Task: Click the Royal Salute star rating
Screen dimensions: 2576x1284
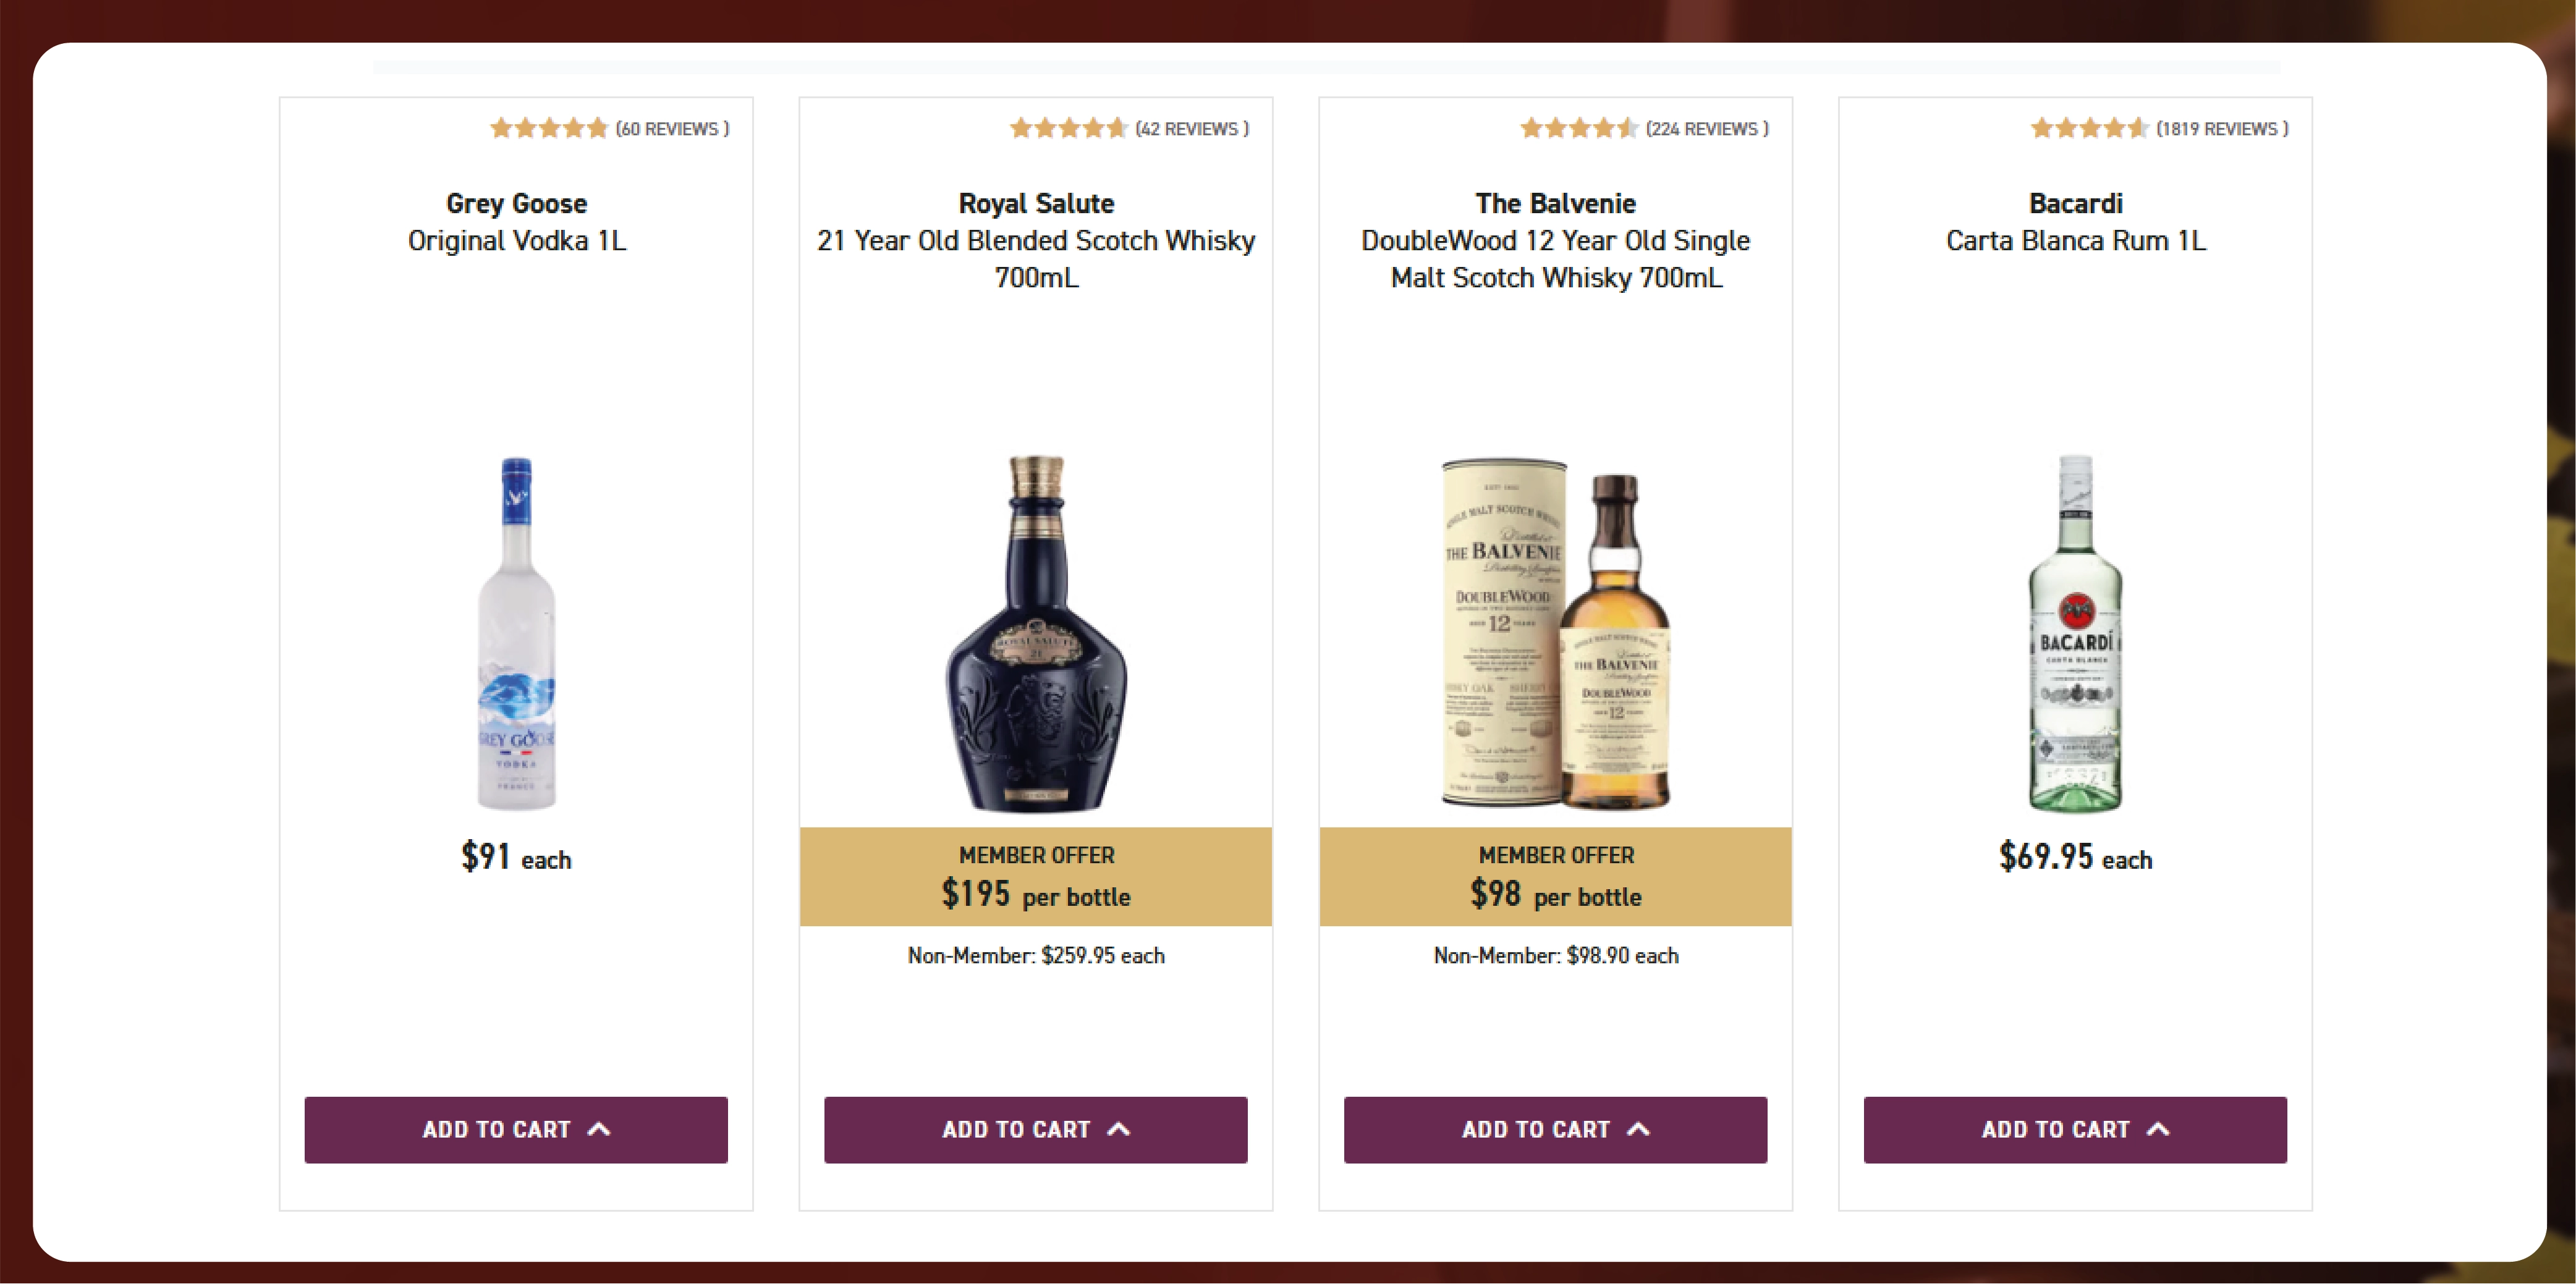Action: coord(1068,128)
